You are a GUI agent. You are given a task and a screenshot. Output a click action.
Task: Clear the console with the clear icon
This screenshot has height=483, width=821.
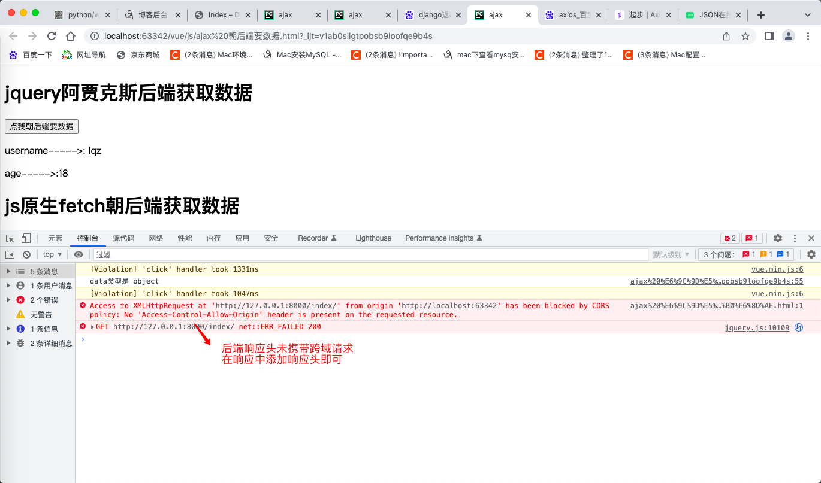coord(26,254)
